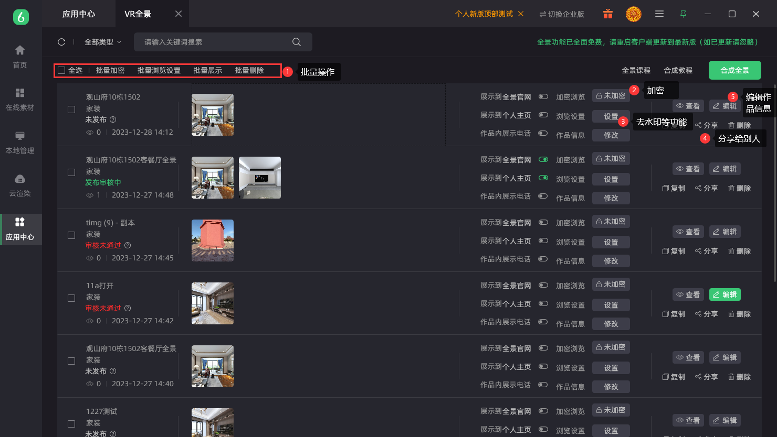Click 批量展示 batch action
The height and width of the screenshot is (437, 777).
(208, 70)
